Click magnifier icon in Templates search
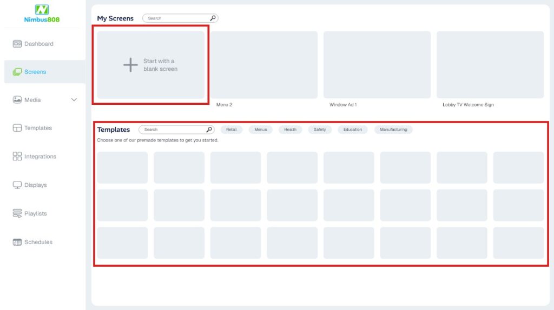This screenshot has height=310, width=554. pos(209,130)
